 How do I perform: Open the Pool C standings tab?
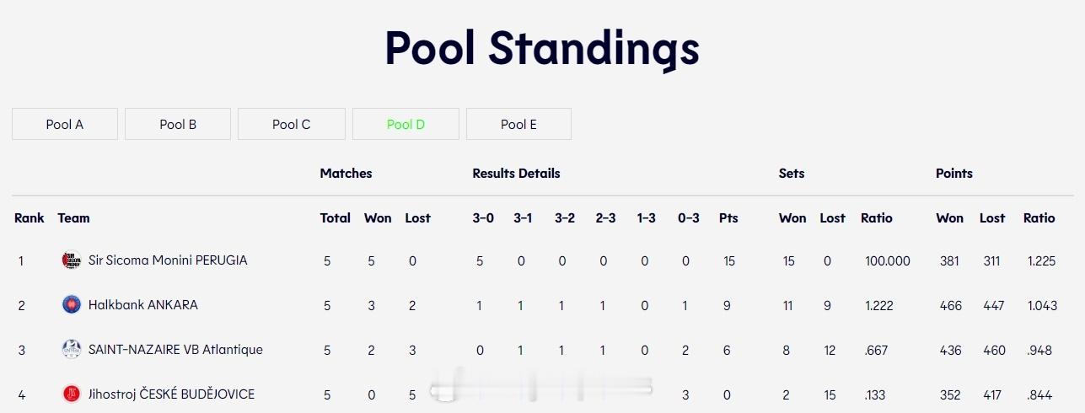coord(292,124)
